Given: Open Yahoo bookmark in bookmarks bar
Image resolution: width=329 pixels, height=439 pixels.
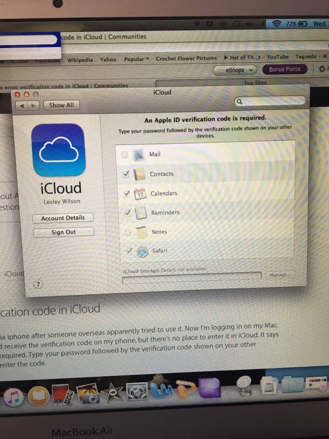Looking at the screenshot, I should pos(108,59).
